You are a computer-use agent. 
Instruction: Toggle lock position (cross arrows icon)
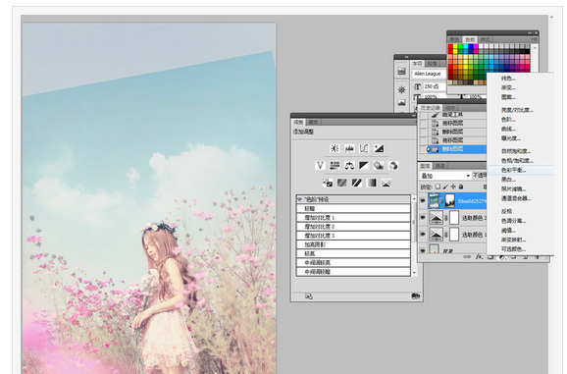[453, 187]
